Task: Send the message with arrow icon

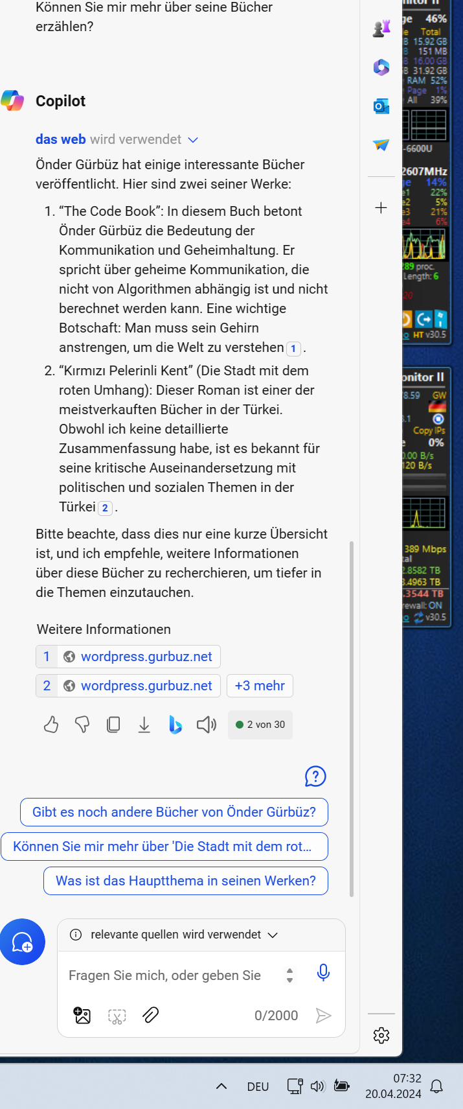Action: [x=323, y=1016]
